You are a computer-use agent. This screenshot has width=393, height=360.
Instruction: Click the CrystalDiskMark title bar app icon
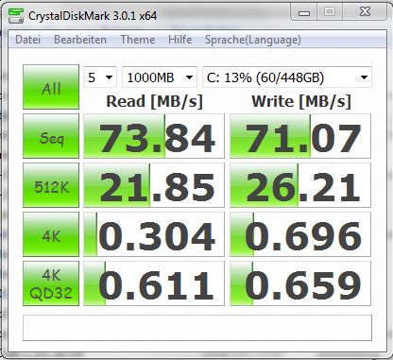tap(16, 16)
